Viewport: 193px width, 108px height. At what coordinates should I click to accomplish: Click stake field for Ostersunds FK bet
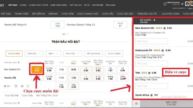pyautogui.click(x=151, y=63)
